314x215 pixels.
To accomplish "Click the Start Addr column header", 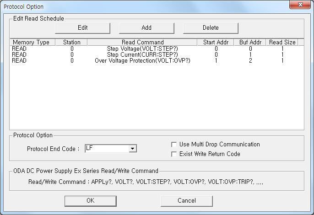I will [x=216, y=42].
